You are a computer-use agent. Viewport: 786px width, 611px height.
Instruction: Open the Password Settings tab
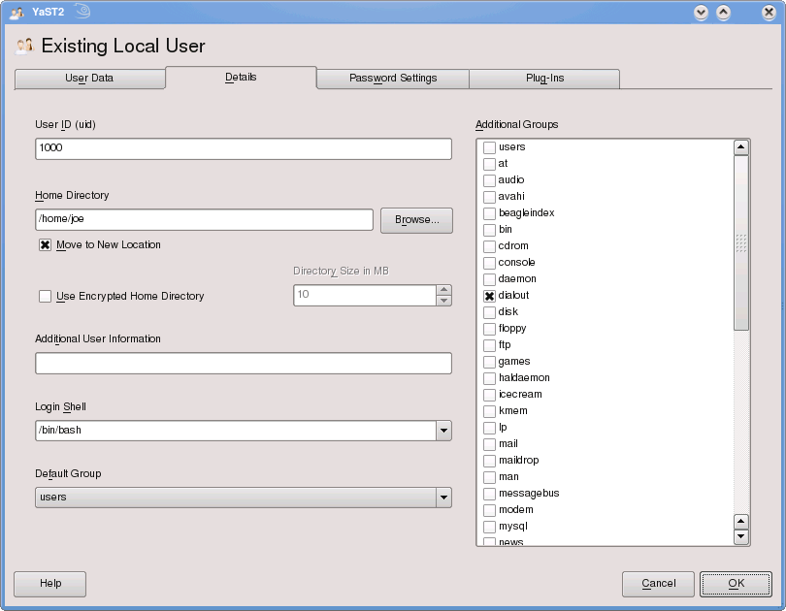pyautogui.click(x=393, y=79)
